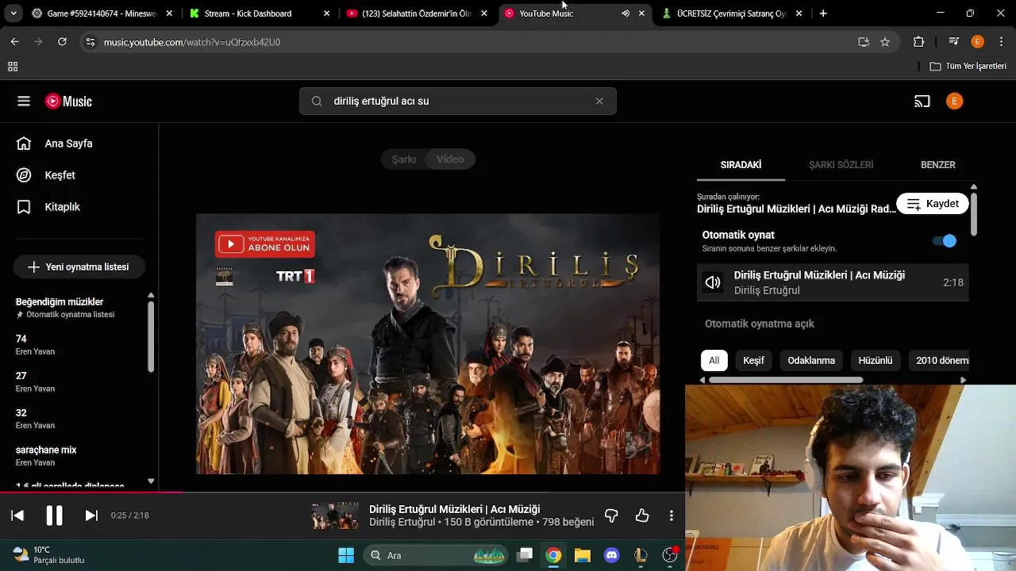Click Diriliş Ertuğrul artist link in player bar
Screen dimensions: 1016x571
pos(402,522)
